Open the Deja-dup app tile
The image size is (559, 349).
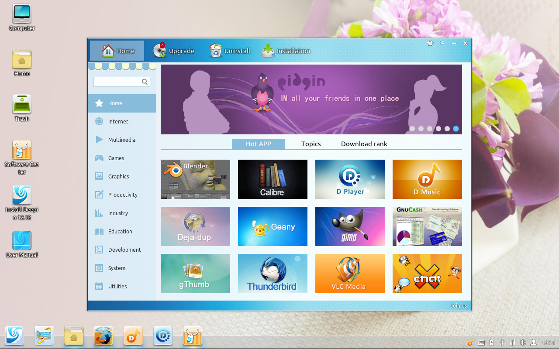[195, 226]
